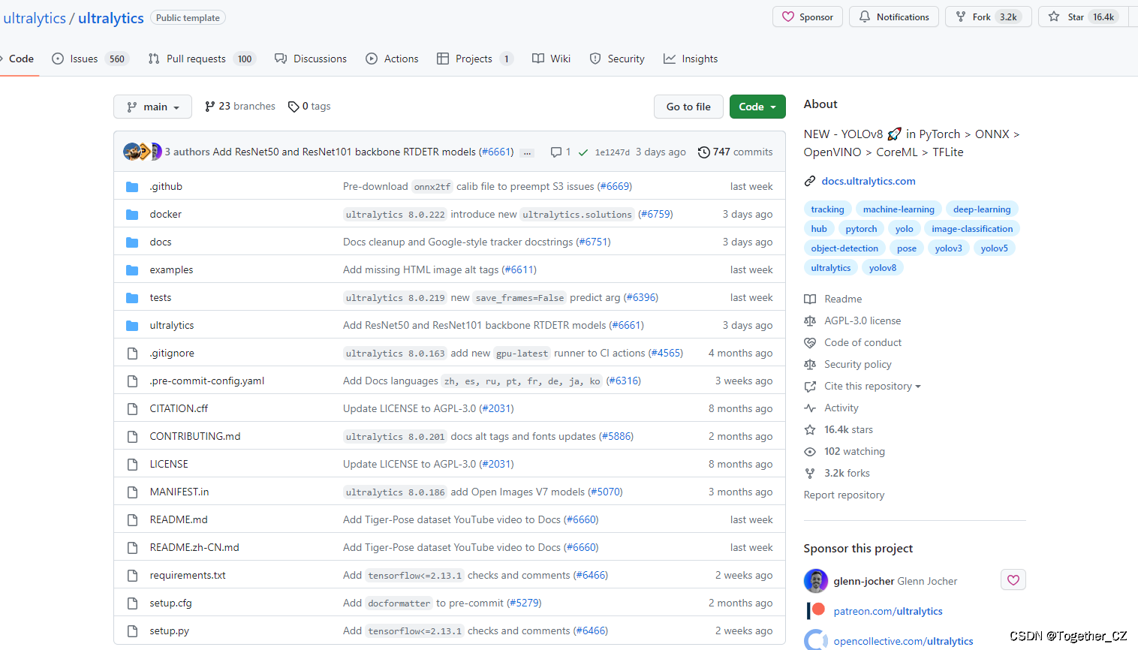Click the Activity pulse icon
This screenshot has height=650, width=1138.
click(810, 408)
